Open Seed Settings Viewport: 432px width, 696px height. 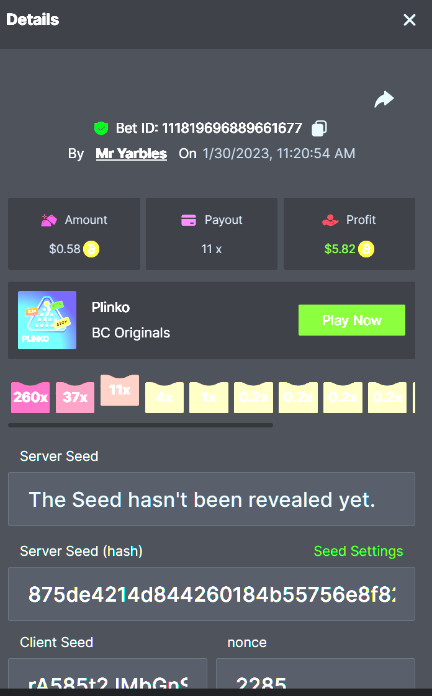pos(358,551)
